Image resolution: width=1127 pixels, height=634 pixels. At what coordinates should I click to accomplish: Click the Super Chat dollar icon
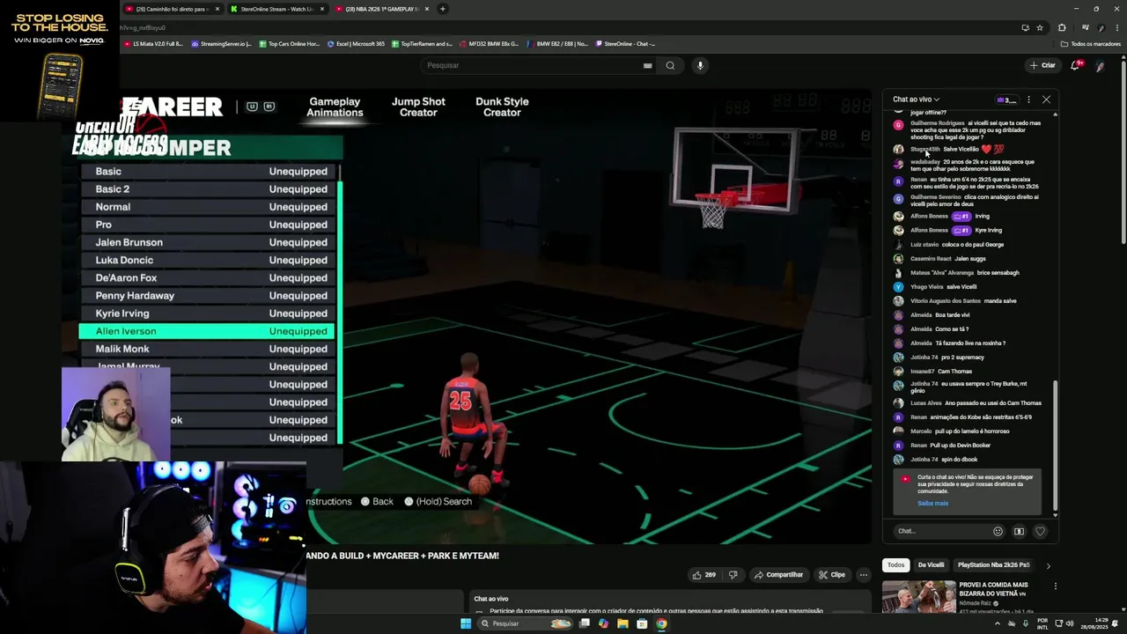(x=1019, y=531)
